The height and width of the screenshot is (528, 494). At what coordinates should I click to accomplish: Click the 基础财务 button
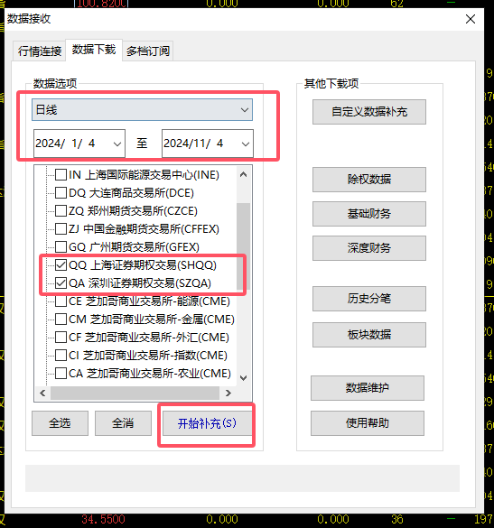[369, 214]
